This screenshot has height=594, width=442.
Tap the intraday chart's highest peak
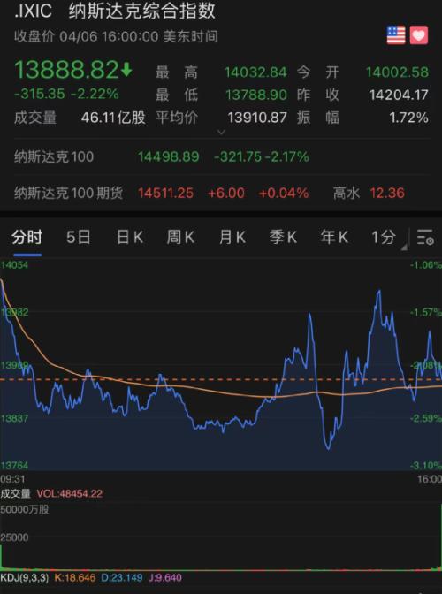[x=378, y=292]
